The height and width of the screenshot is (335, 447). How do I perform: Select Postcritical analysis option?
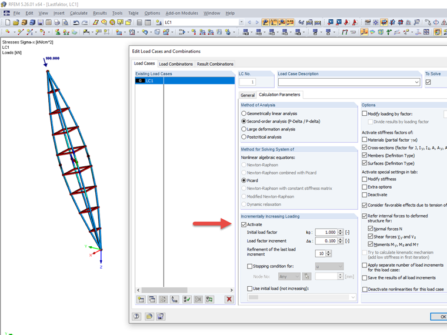click(x=243, y=137)
